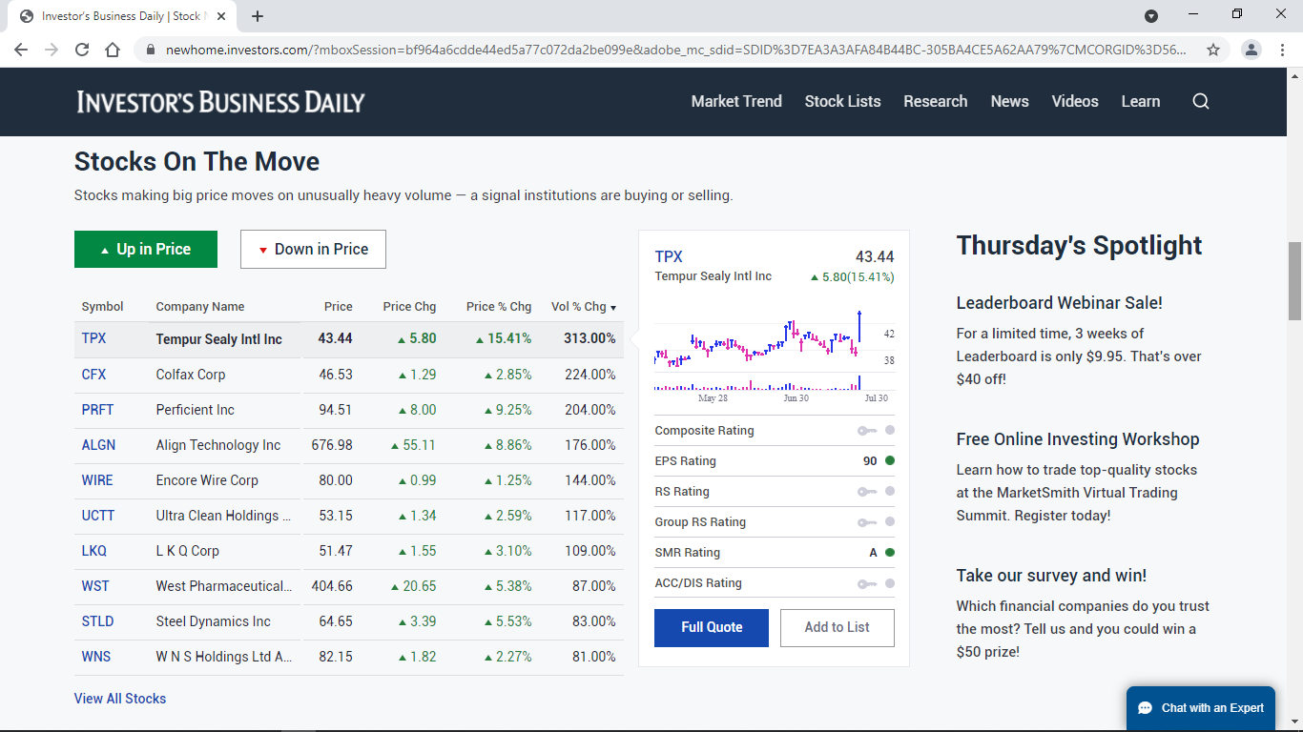Screen dimensions: 1303x732
Task: Click the EPS Rating green dot
Action: tap(890, 461)
